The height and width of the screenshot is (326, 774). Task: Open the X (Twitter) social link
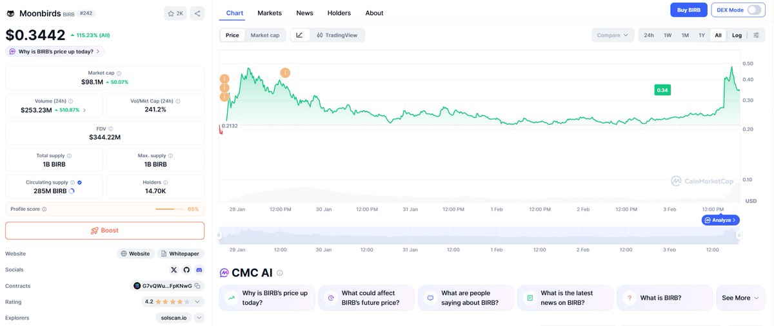174,270
